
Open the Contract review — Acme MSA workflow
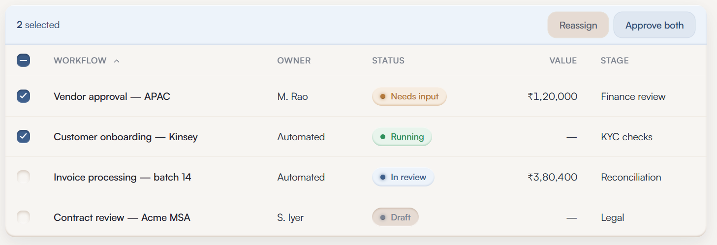pos(122,217)
